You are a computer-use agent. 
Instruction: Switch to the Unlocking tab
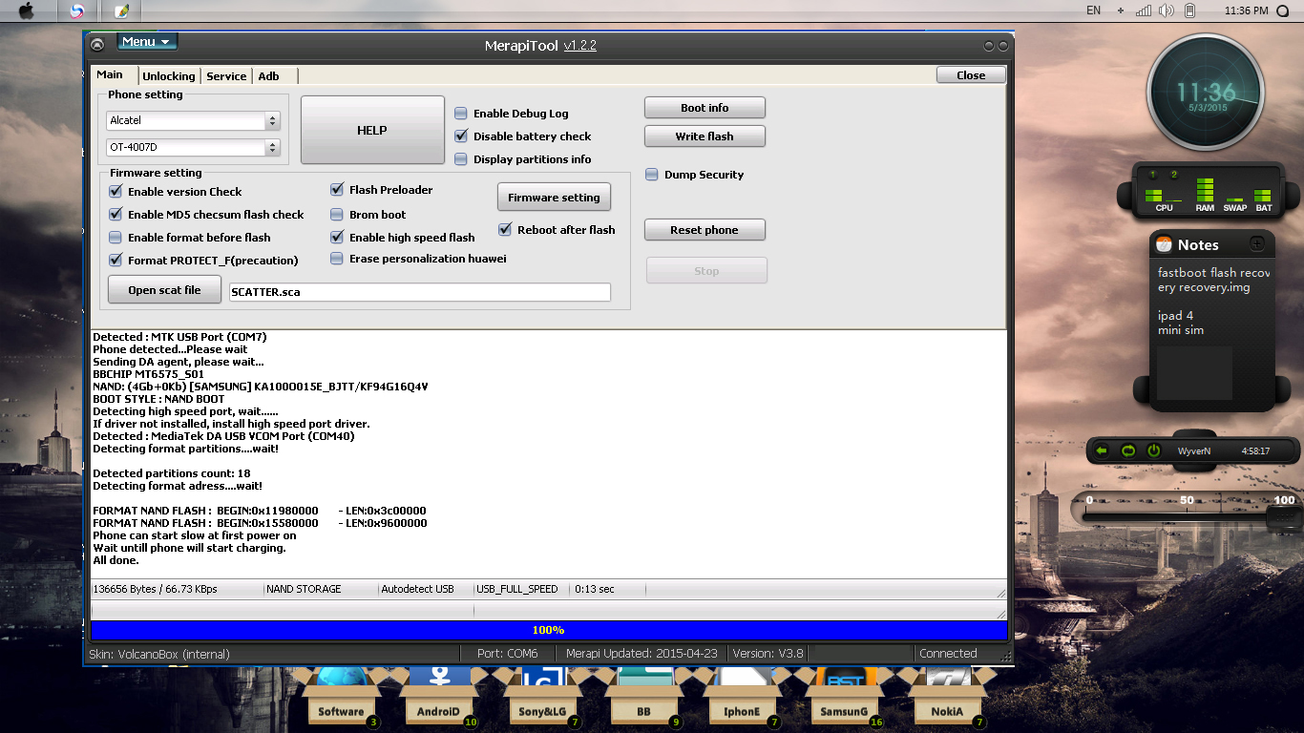tap(169, 76)
